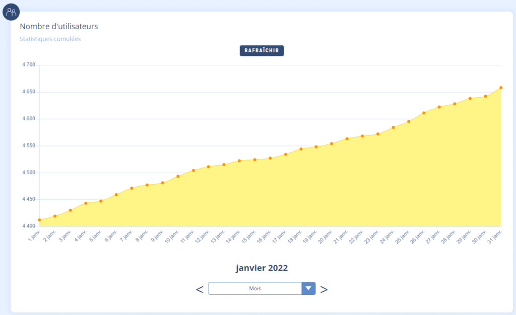Click the janvier 2022 heading
516x315 pixels.
262,268
